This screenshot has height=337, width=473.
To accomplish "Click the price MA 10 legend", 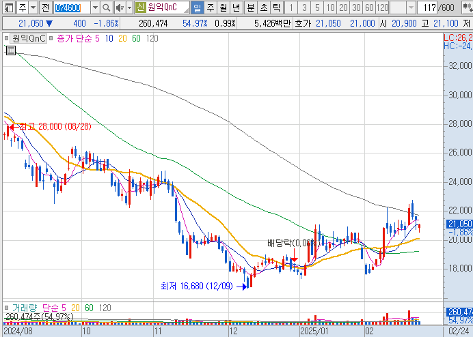I will [x=109, y=38].
